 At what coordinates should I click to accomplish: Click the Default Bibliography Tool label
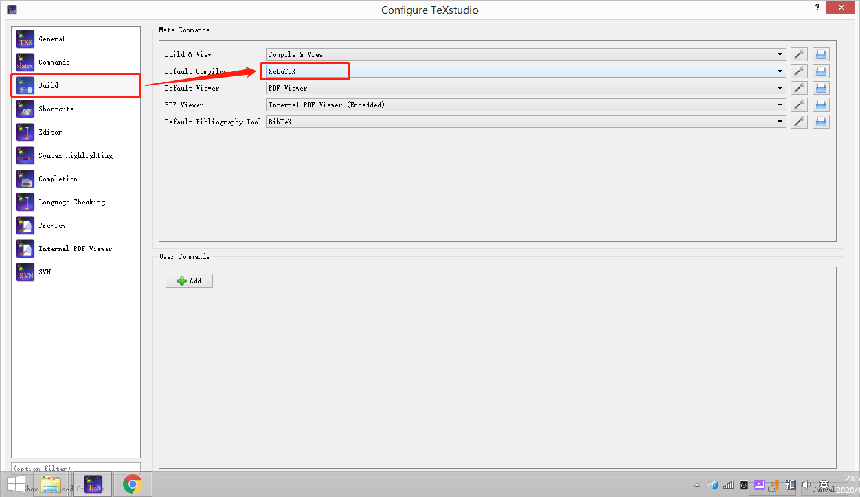pyautogui.click(x=213, y=122)
